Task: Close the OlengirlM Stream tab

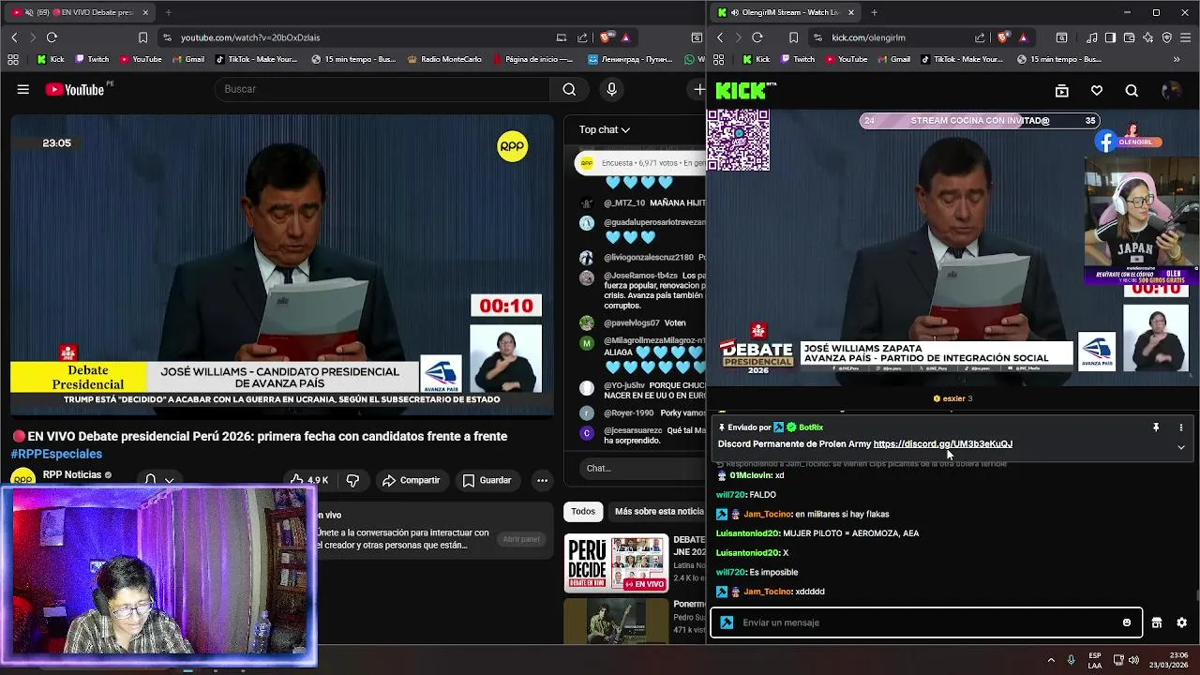Action: point(851,12)
